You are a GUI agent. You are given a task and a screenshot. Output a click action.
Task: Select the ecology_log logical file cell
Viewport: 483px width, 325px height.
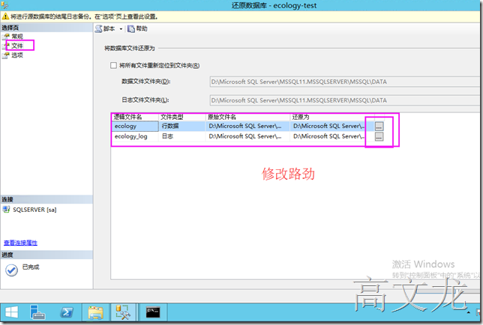(135, 136)
